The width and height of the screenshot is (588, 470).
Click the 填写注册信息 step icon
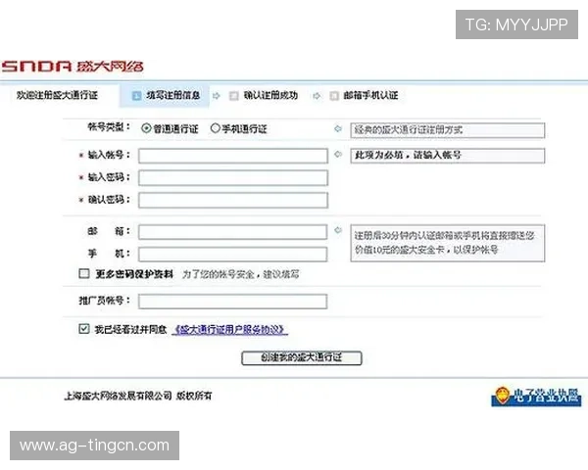tap(136, 96)
